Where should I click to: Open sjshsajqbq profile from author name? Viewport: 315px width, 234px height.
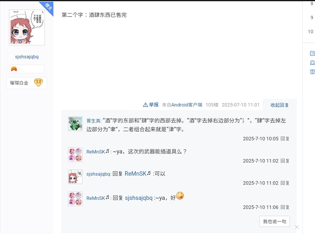(x=27, y=57)
